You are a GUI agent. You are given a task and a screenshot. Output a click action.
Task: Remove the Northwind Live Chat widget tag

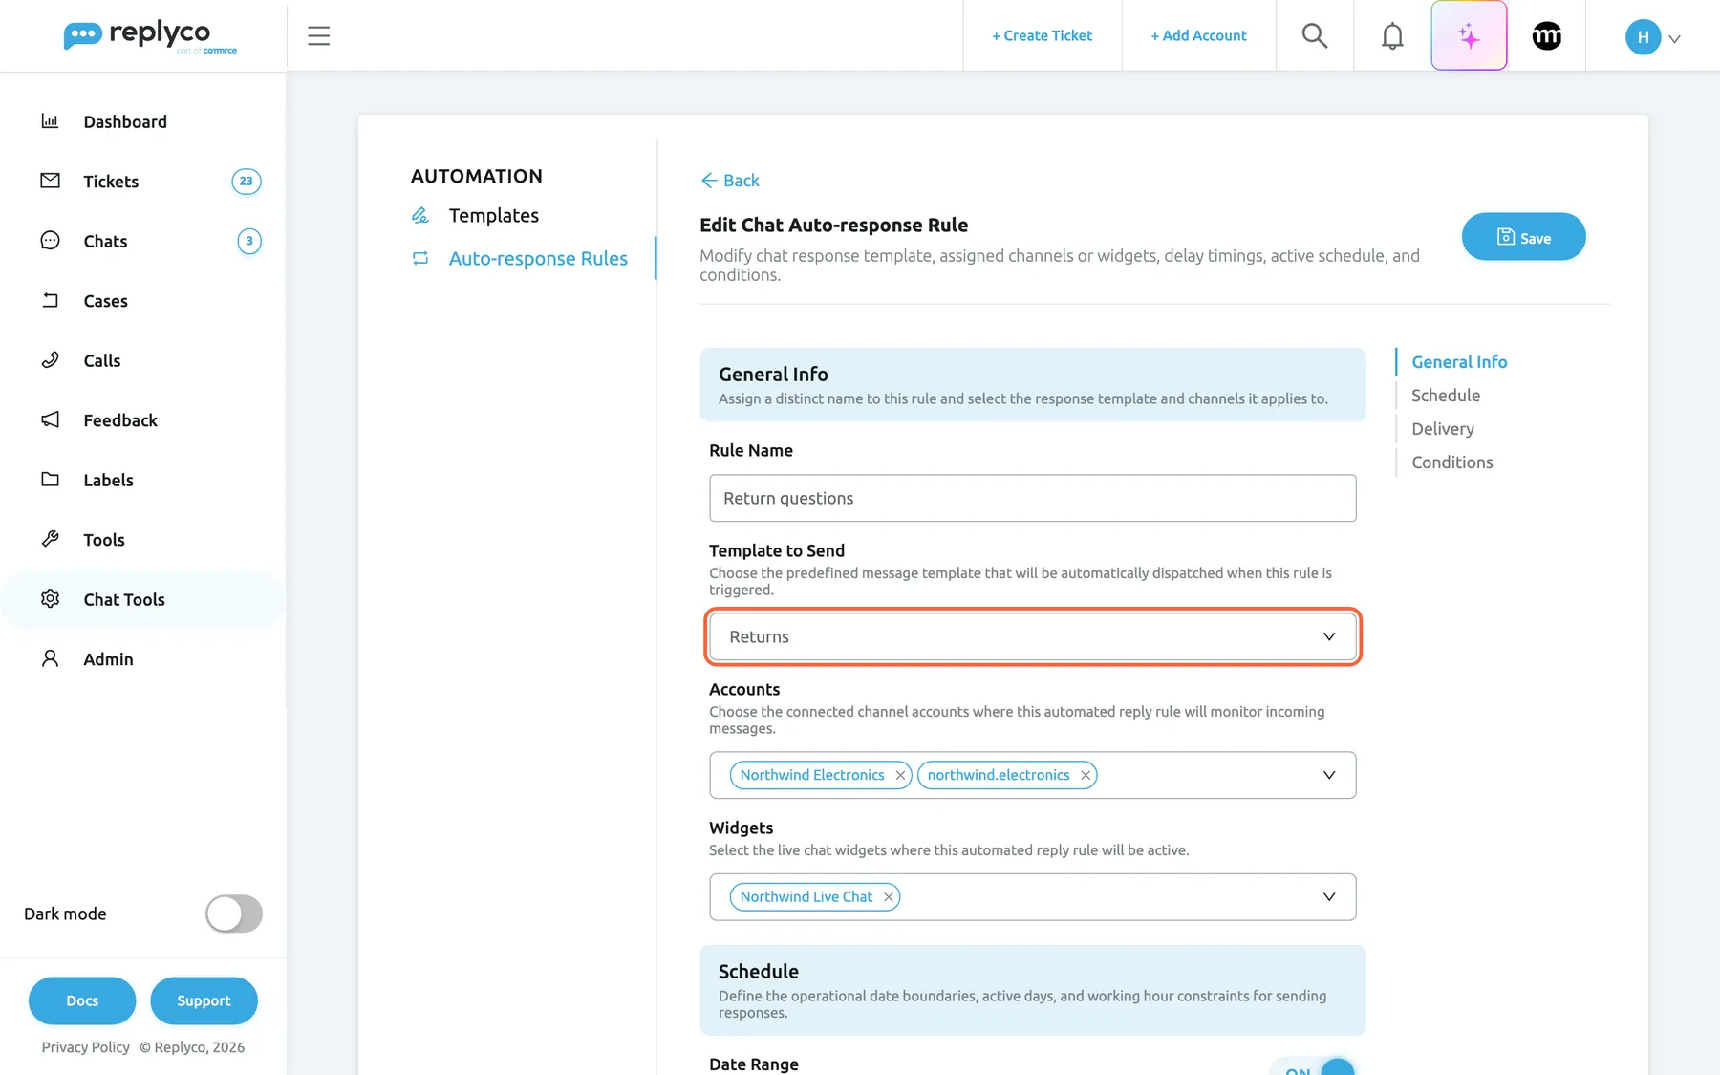(889, 897)
